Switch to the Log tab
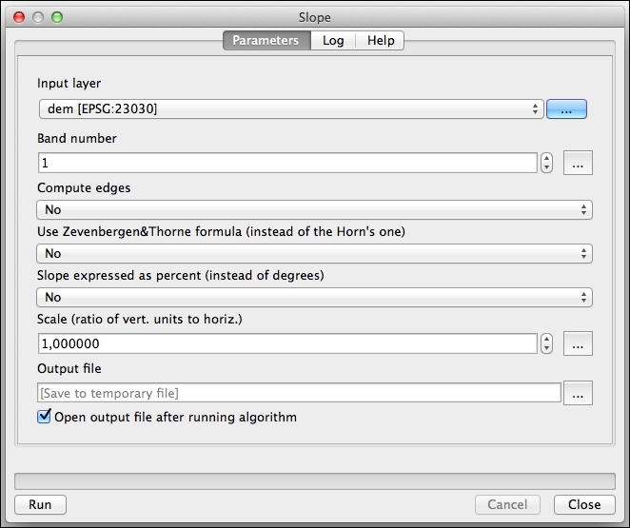This screenshot has width=630, height=528. (x=333, y=41)
